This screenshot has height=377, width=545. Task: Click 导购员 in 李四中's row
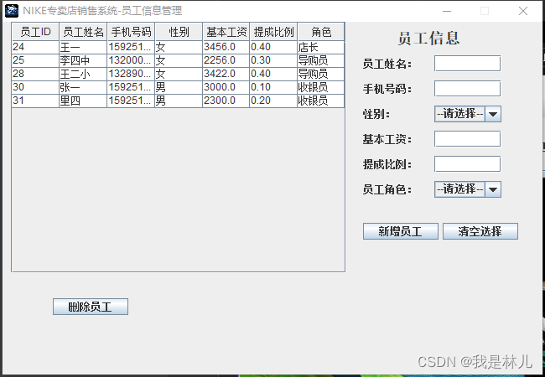click(x=321, y=61)
